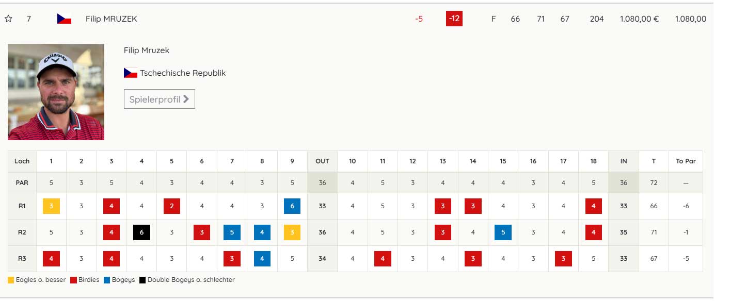The image size is (731, 302).
Task: Click the red Birdies legend square
Action: [x=73, y=280]
